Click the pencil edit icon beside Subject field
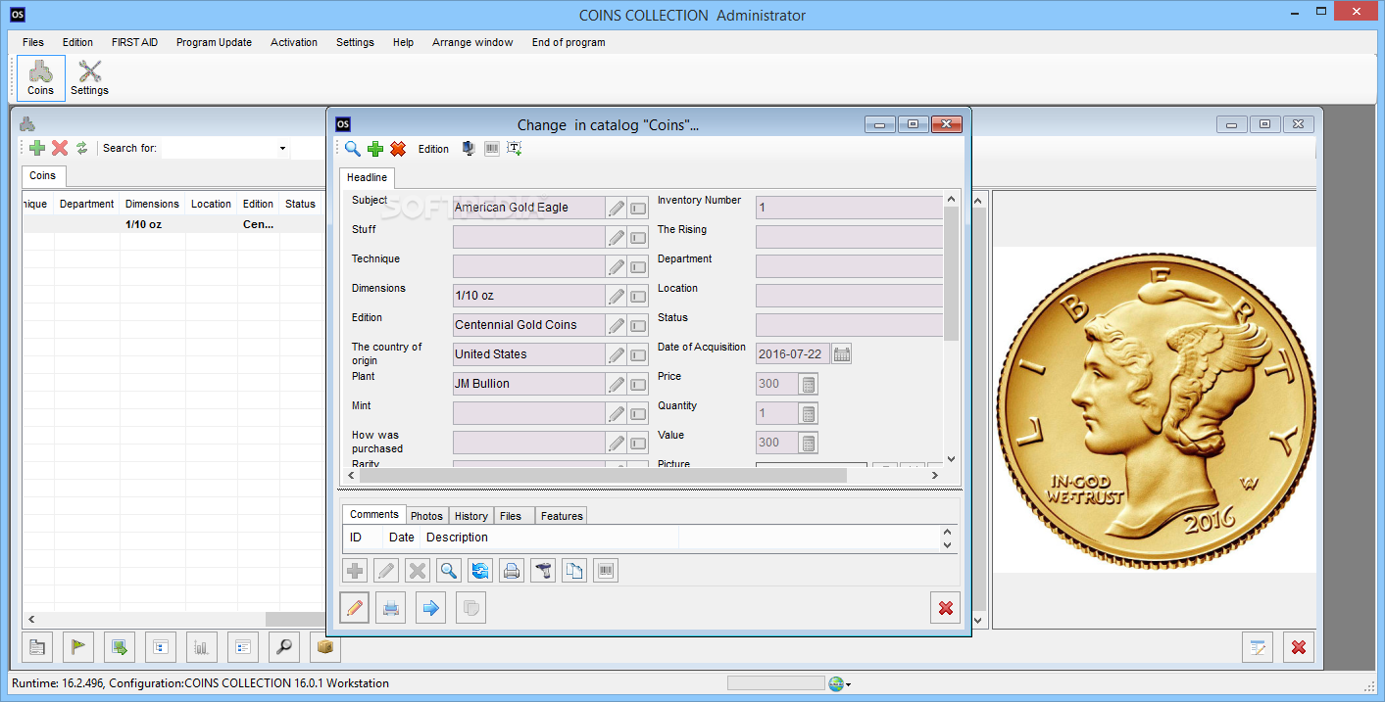1385x702 pixels. point(617,208)
